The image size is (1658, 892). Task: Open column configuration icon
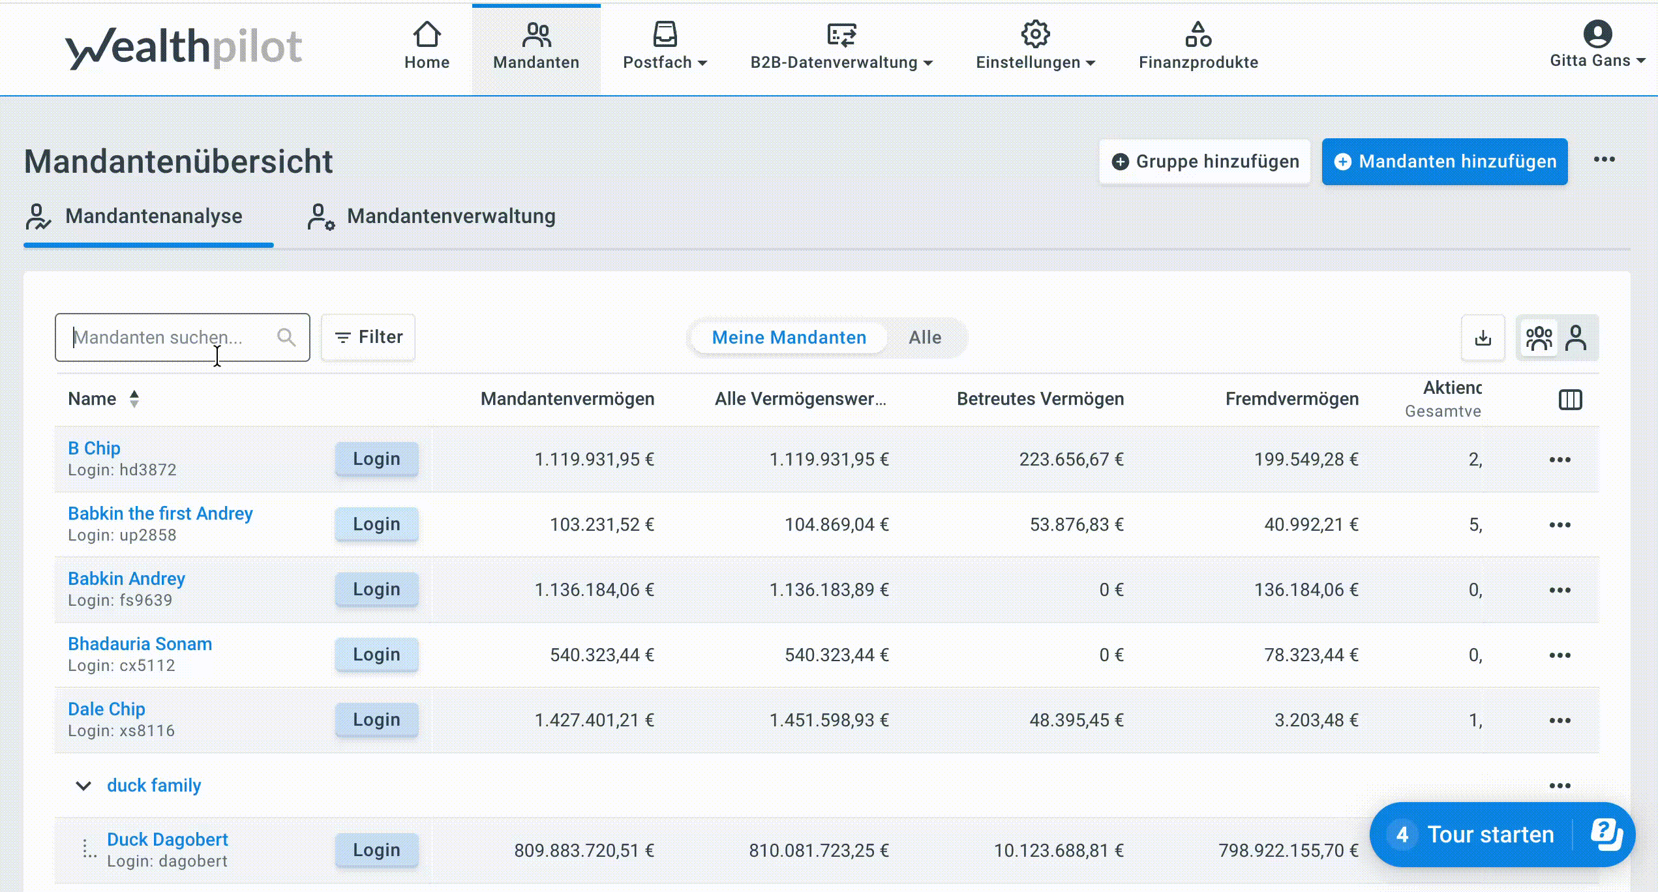(x=1570, y=399)
